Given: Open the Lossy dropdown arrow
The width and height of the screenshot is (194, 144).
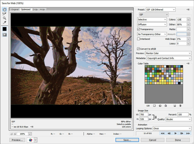Looking at the screenshot, I should pyautogui.click(x=188, y=43).
